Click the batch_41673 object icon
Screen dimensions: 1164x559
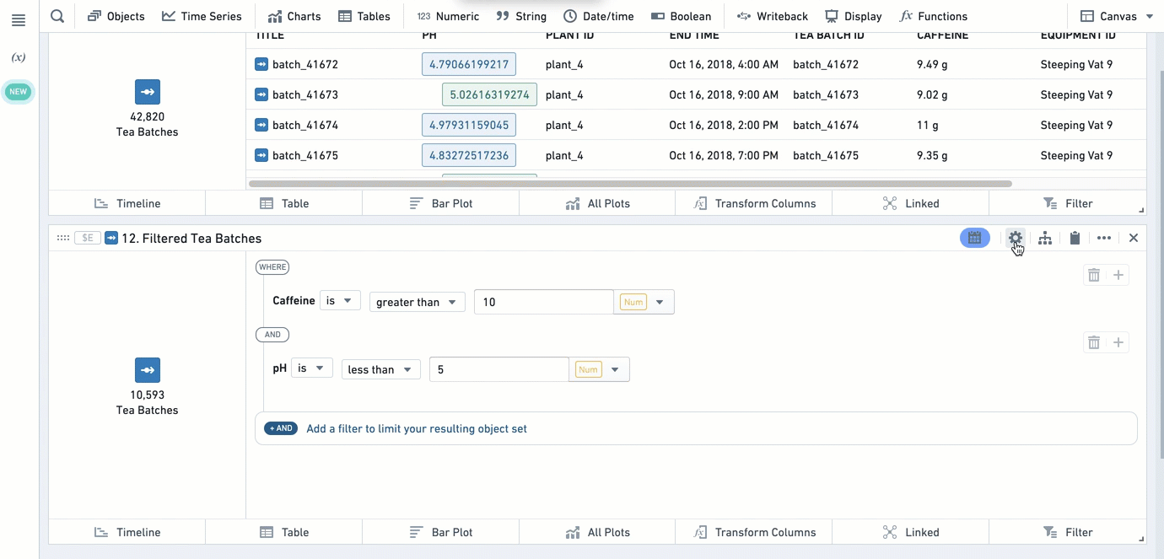pos(261,94)
